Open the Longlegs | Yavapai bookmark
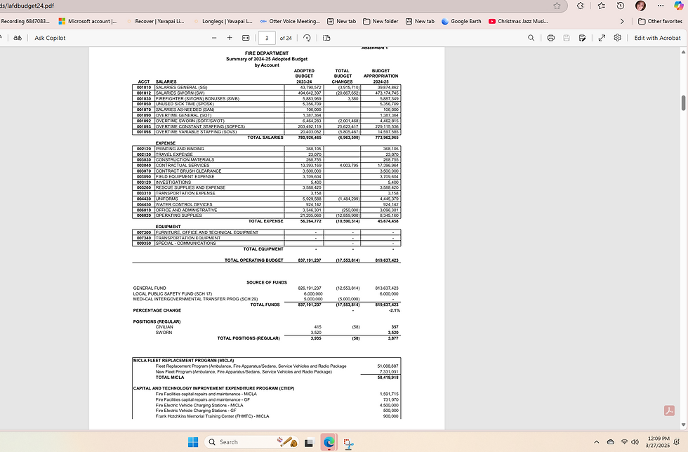688x452 pixels. (223, 21)
